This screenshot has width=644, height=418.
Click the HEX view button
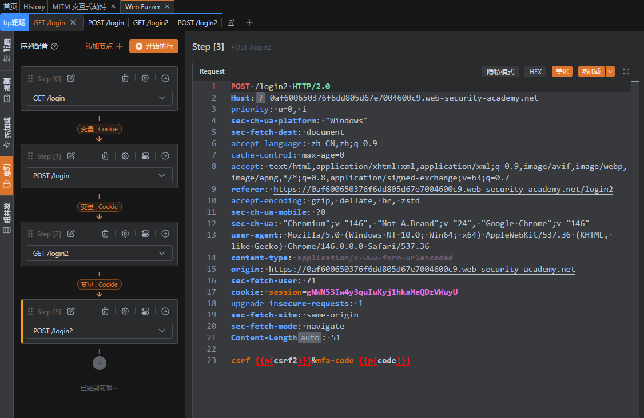click(x=535, y=71)
